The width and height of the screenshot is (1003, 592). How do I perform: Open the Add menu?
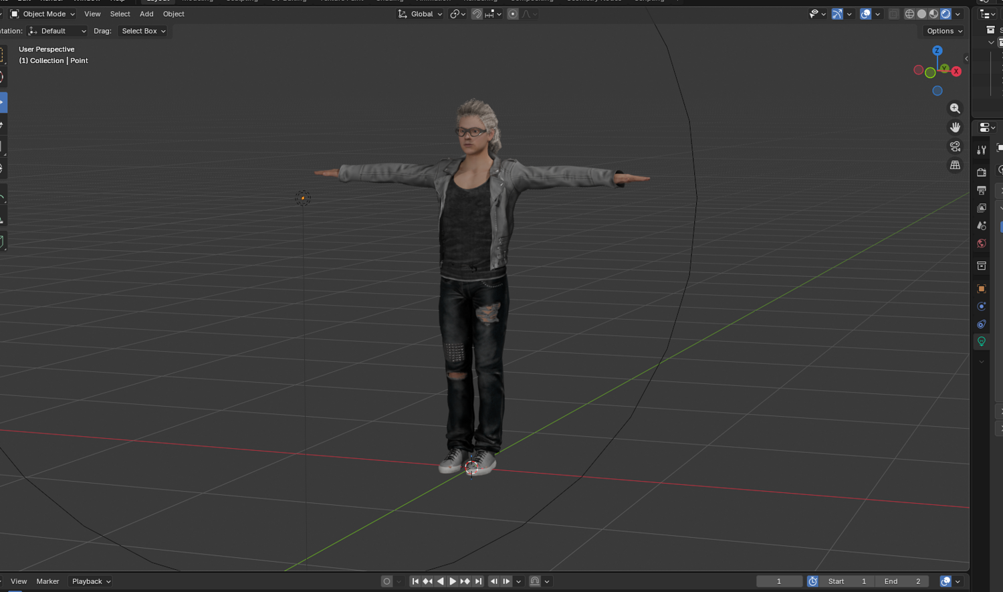(x=146, y=14)
